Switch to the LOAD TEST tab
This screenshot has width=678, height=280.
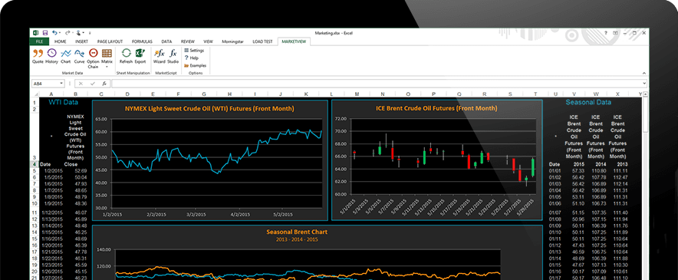click(x=262, y=41)
